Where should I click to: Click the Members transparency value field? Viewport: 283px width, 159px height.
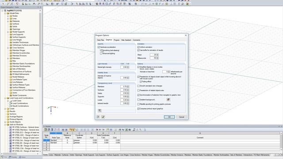click(x=125, y=87)
